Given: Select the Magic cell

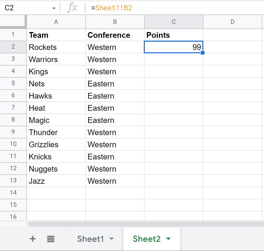Looking at the screenshot, I should 56,120.
